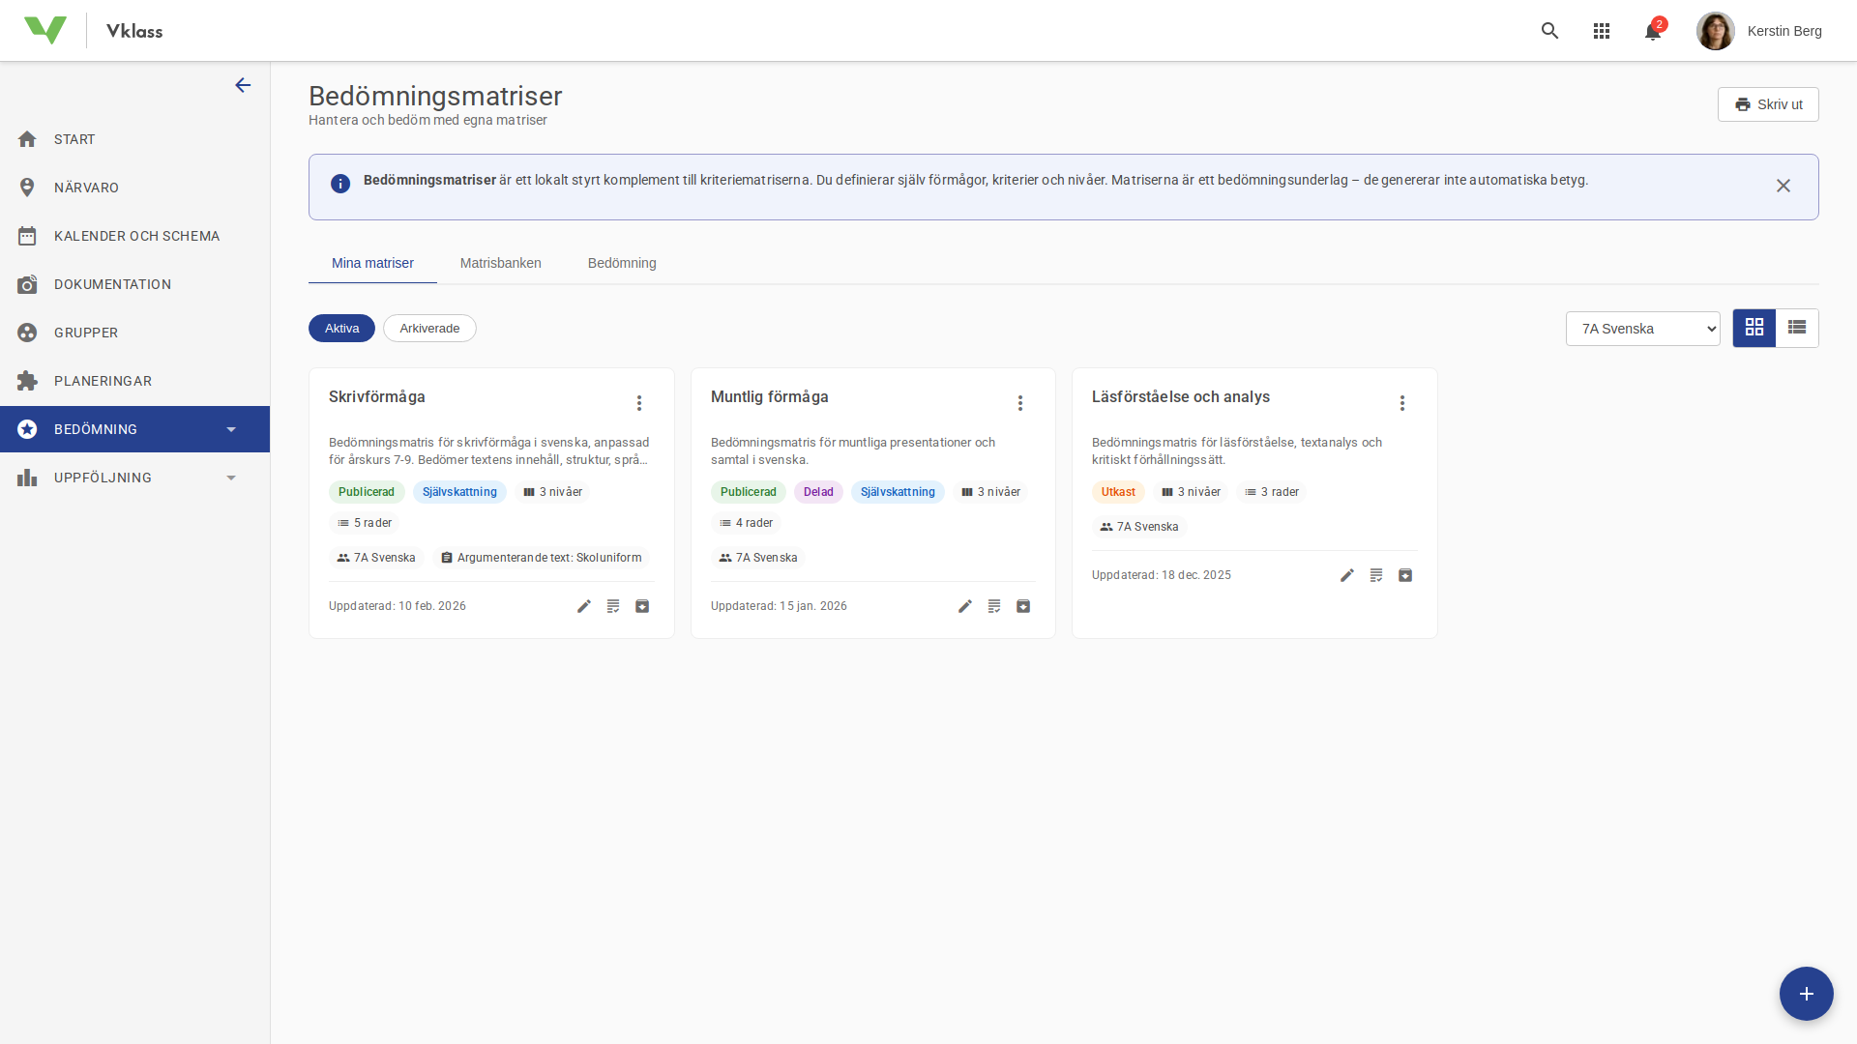Screen dimensions: 1857x1044
Task: Create a new matrix with the plus button
Action: pos(1806,994)
